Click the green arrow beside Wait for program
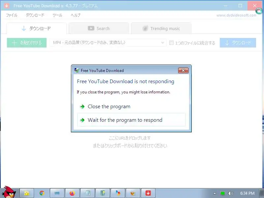264x198 pixels. [x=82, y=120]
